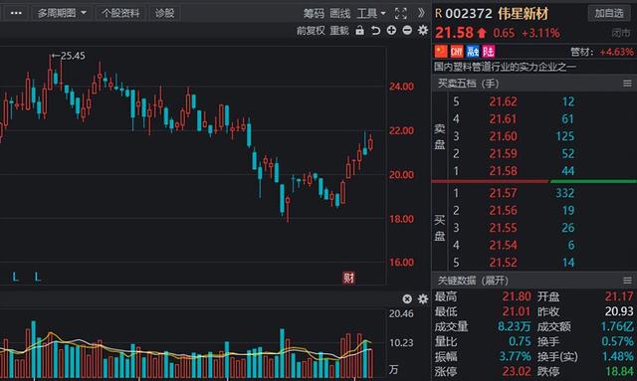Click the undo arrow icon
This screenshot has height=381, width=637.
tap(376, 31)
